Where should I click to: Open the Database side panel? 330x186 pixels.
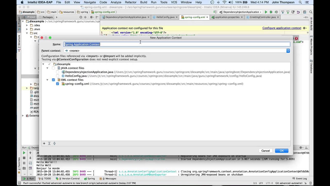click(x=311, y=66)
